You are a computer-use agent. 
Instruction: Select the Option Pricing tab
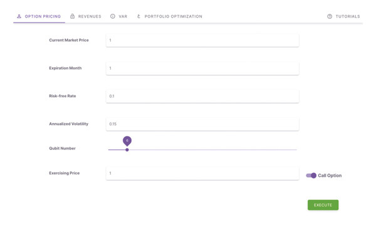pyautogui.click(x=39, y=16)
